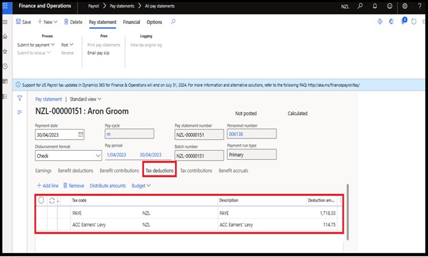
Task: Select all rows circle in grid header
Action: [x=41, y=200]
